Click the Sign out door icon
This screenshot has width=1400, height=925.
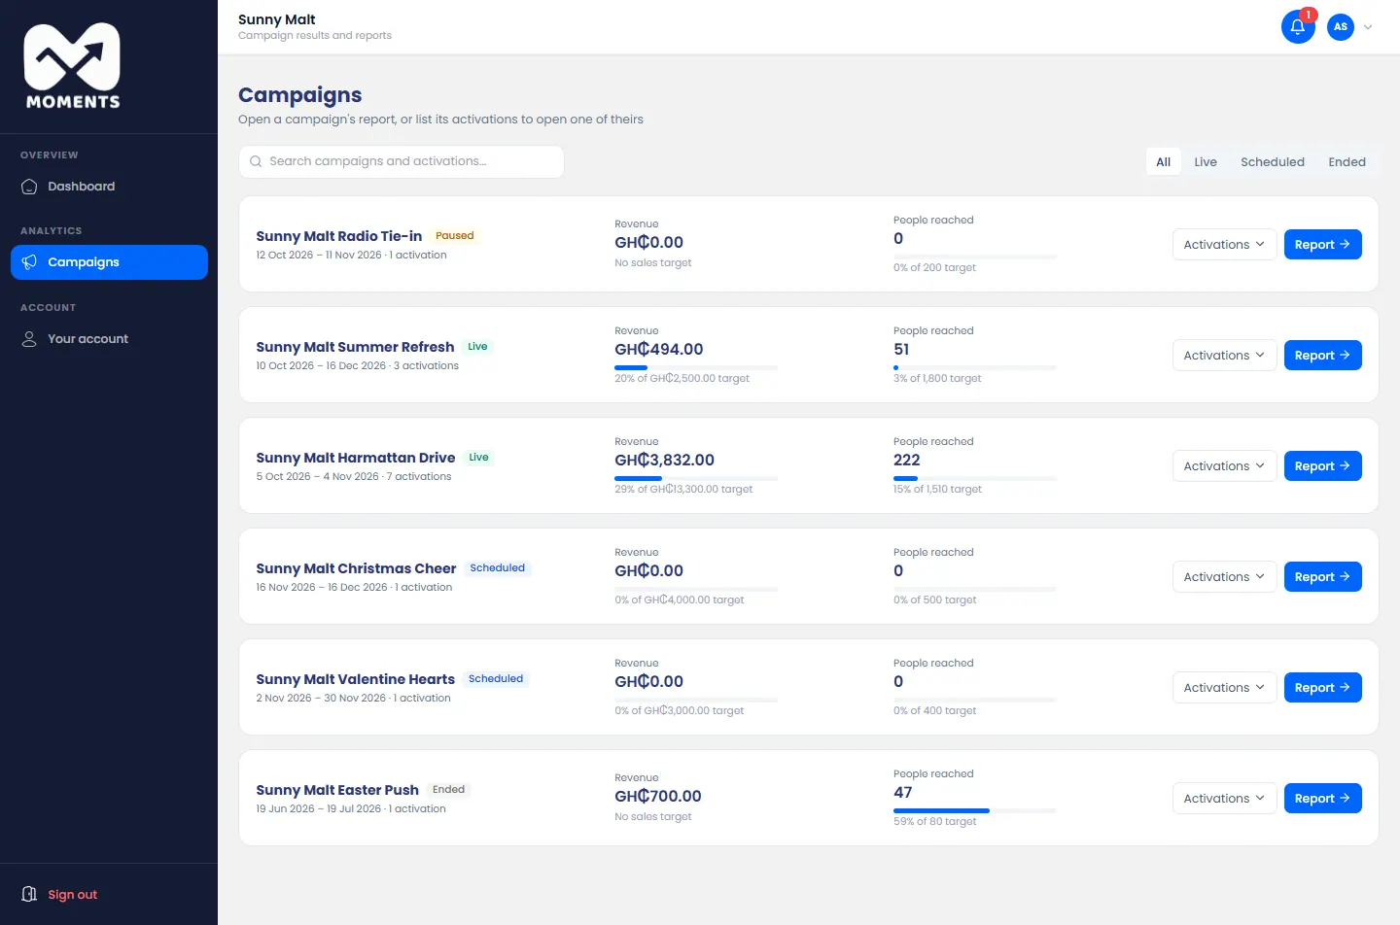[x=29, y=895]
